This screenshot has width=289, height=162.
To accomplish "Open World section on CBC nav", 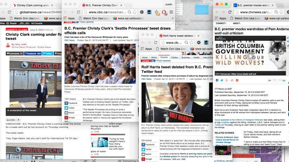I will point(154,57).
